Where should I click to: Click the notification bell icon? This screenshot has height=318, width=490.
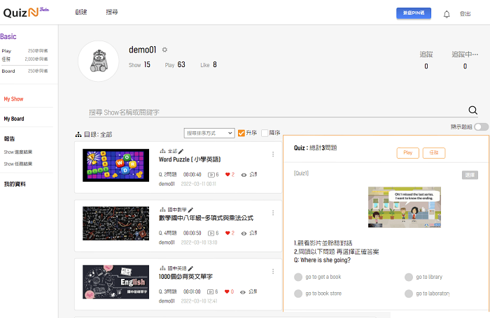[447, 13]
